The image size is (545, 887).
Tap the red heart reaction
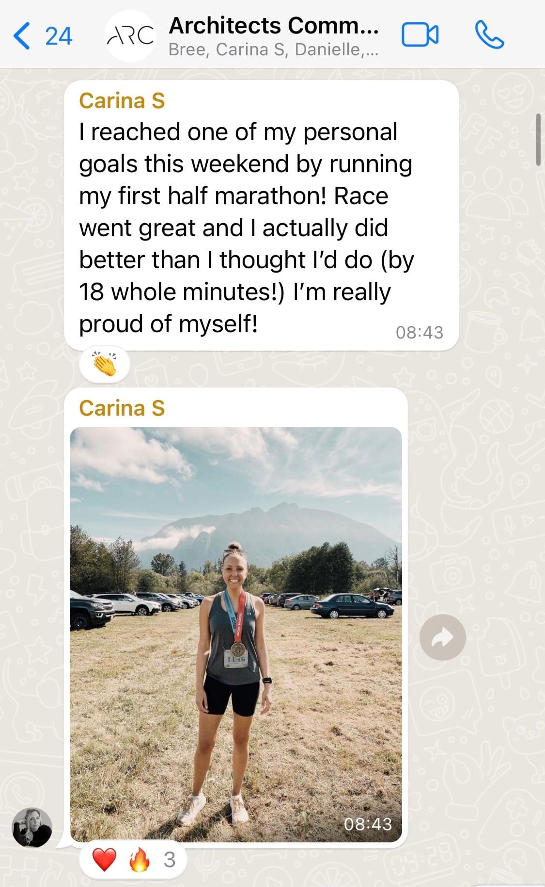pyautogui.click(x=105, y=860)
